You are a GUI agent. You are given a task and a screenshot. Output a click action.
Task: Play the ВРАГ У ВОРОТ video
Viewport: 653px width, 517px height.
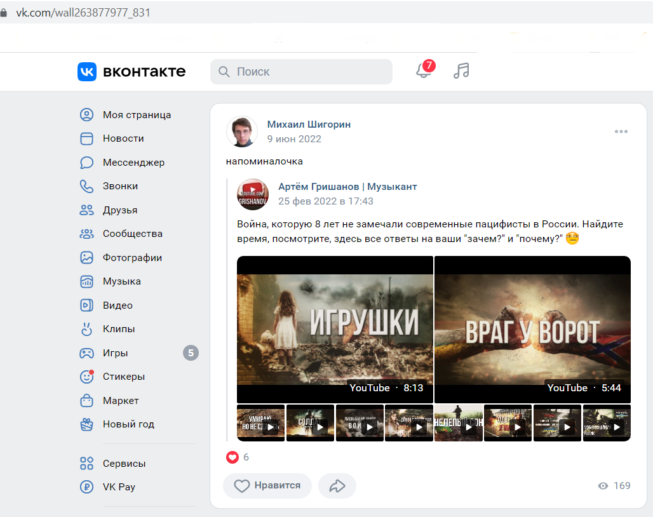[532, 329]
